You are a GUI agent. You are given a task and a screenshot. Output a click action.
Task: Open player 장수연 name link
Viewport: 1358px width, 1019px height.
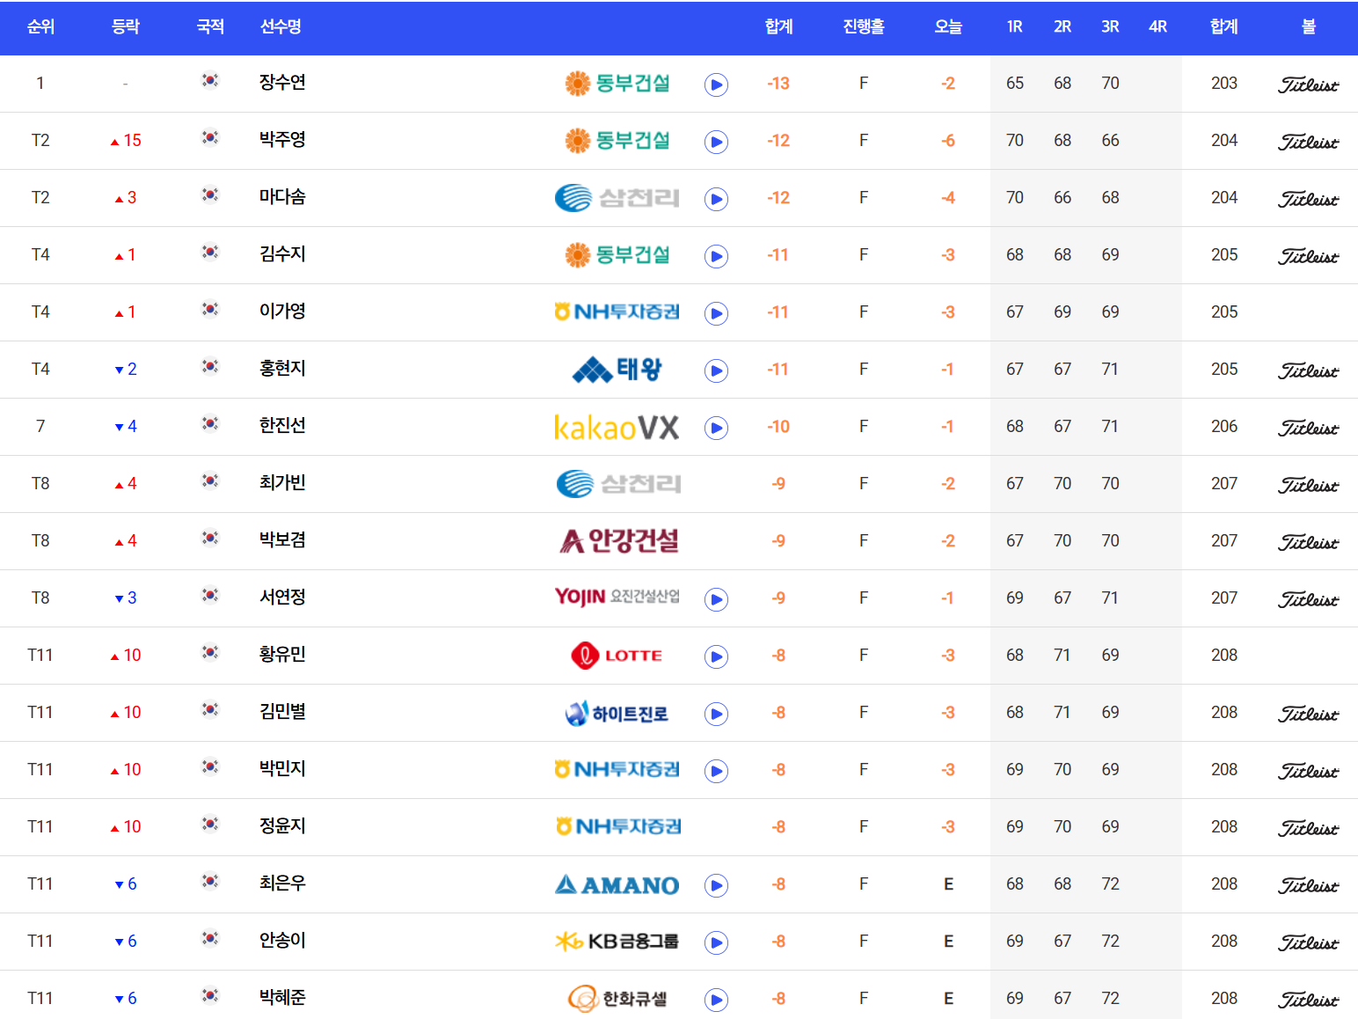(282, 83)
